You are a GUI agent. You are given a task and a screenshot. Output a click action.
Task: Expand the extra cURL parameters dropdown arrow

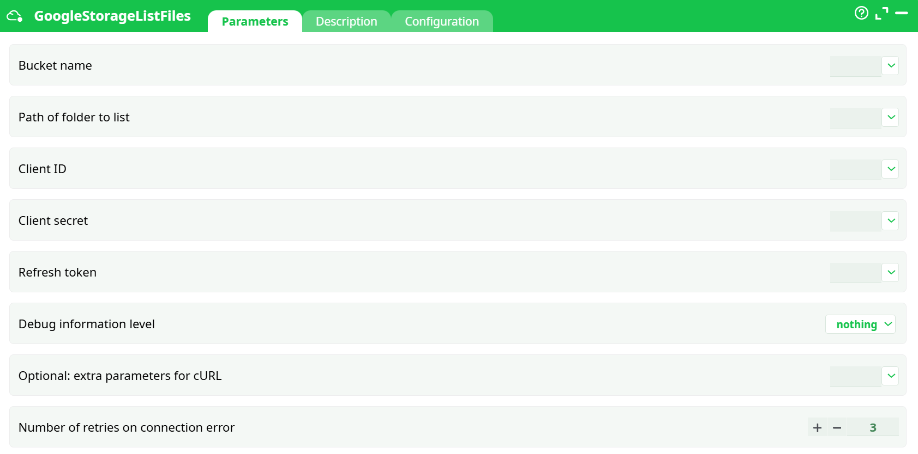891,376
